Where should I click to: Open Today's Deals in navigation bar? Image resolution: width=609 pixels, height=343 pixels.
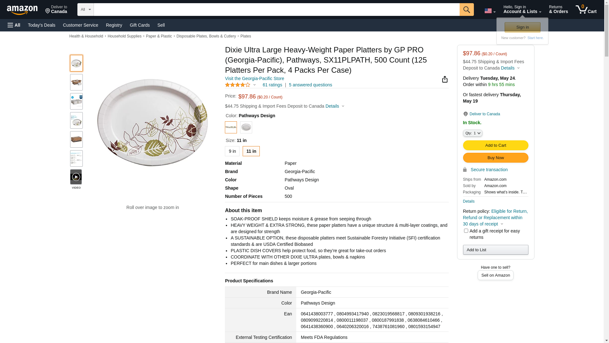click(42, 25)
